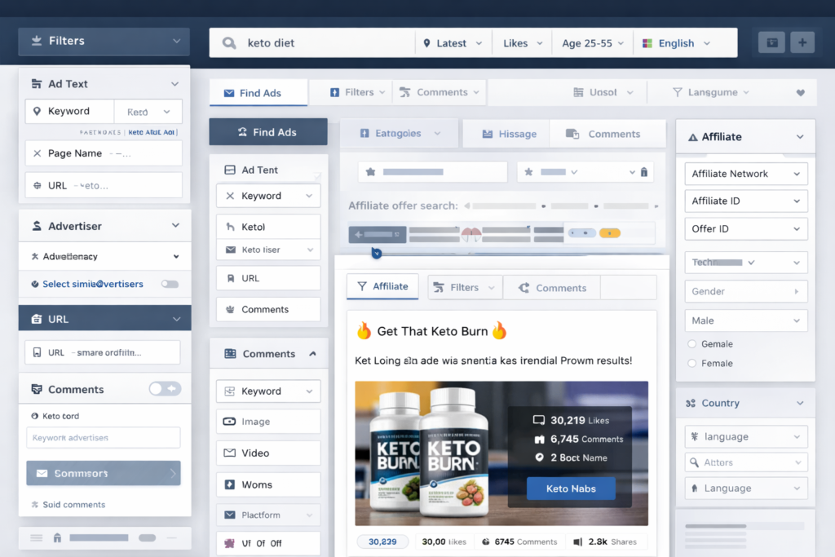Switch to the Find Ads tab
The image size is (835, 557).
click(x=258, y=92)
